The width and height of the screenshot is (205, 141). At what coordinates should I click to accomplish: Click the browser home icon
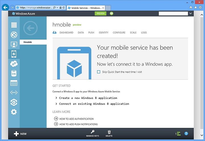tap(191, 7)
